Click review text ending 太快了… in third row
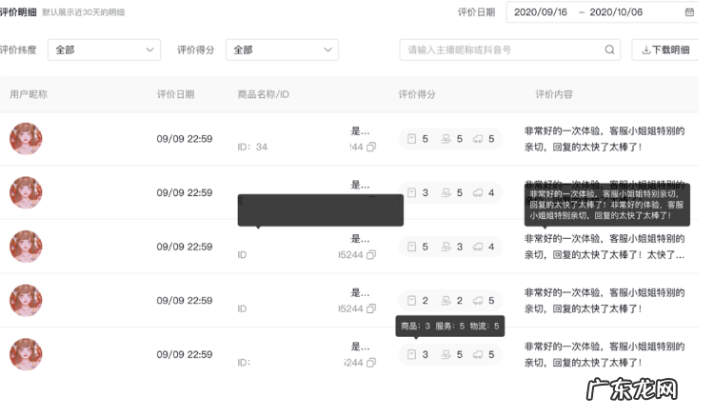 point(605,247)
